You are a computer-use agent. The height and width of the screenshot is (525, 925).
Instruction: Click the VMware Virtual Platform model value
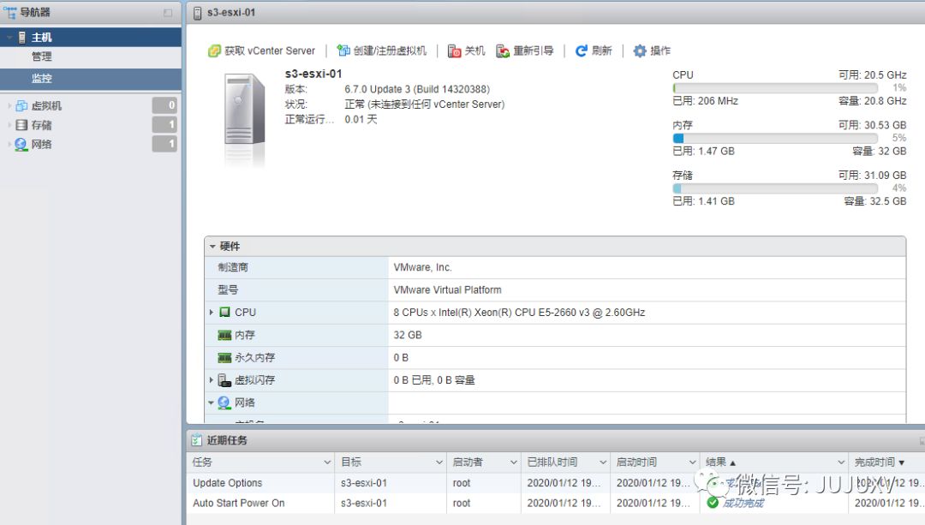[447, 289]
